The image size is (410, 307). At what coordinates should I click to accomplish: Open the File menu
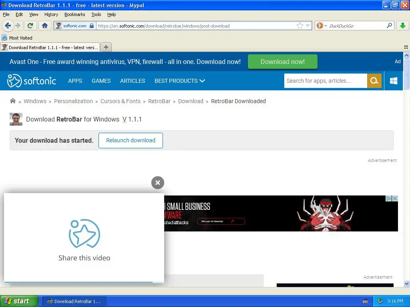(x=6, y=14)
